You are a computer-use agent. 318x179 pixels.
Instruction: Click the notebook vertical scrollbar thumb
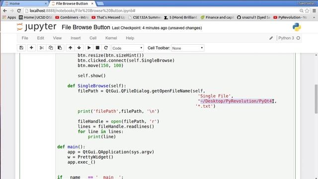[316, 99]
